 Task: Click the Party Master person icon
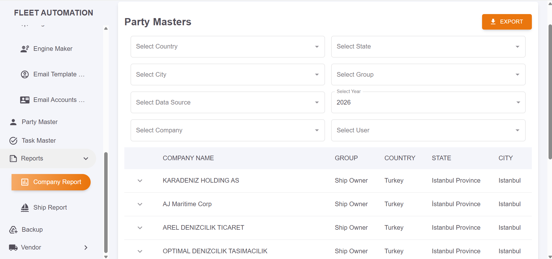pos(13,122)
